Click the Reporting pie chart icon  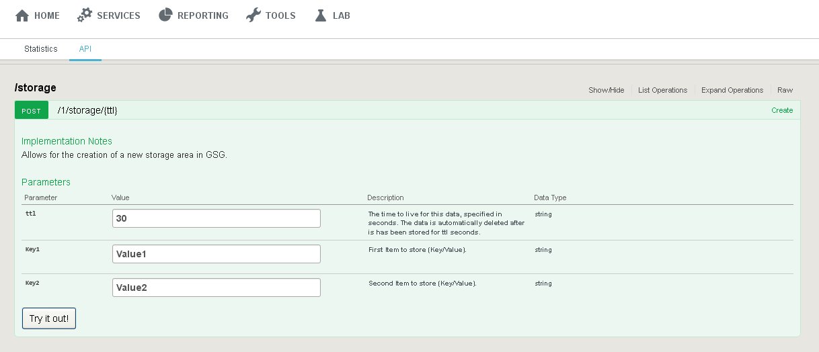[165, 15]
